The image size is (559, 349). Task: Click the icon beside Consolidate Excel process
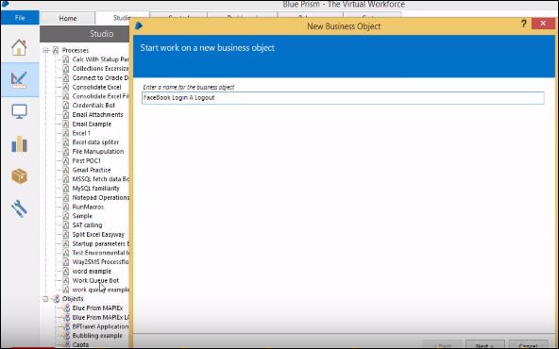click(x=65, y=87)
